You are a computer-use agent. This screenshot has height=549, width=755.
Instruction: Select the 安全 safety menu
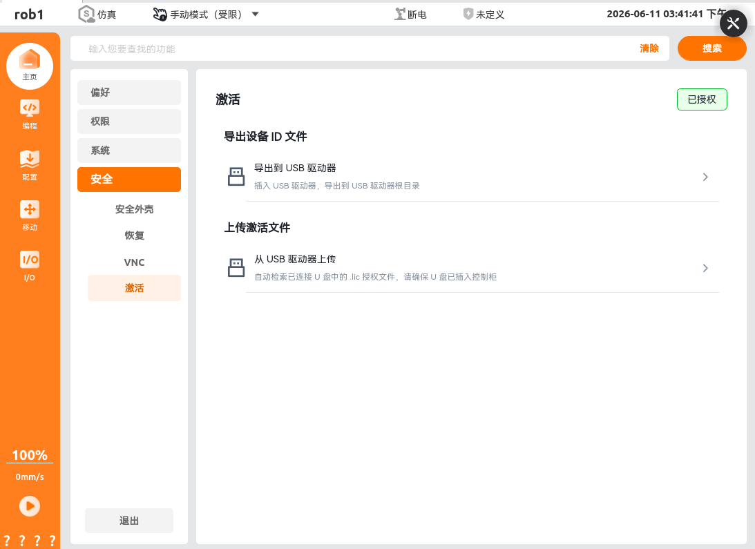click(129, 180)
